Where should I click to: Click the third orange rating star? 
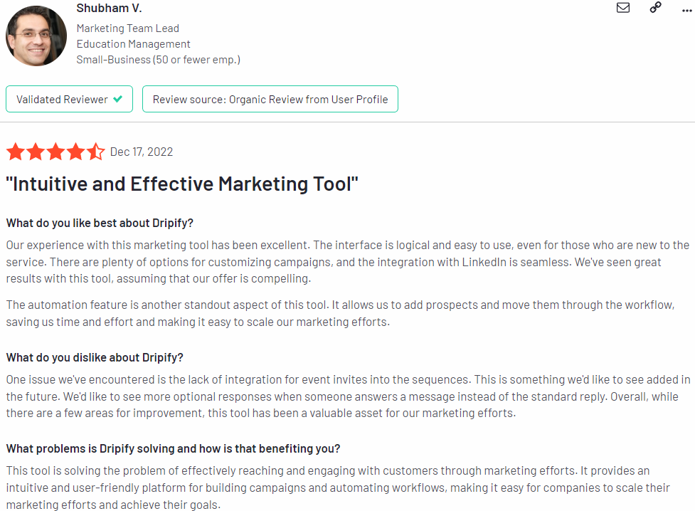point(55,152)
